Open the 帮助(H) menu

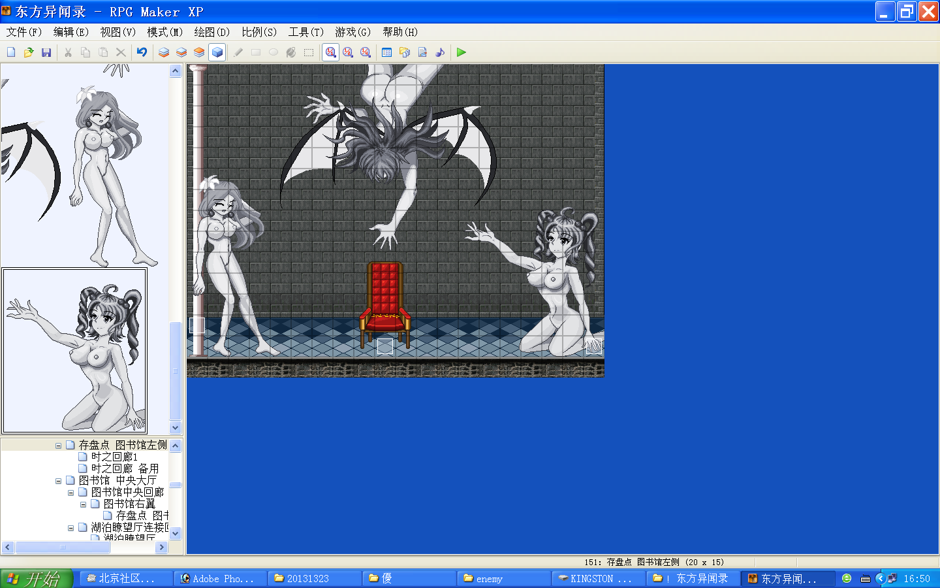pyautogui.click(x=400, y=32)
